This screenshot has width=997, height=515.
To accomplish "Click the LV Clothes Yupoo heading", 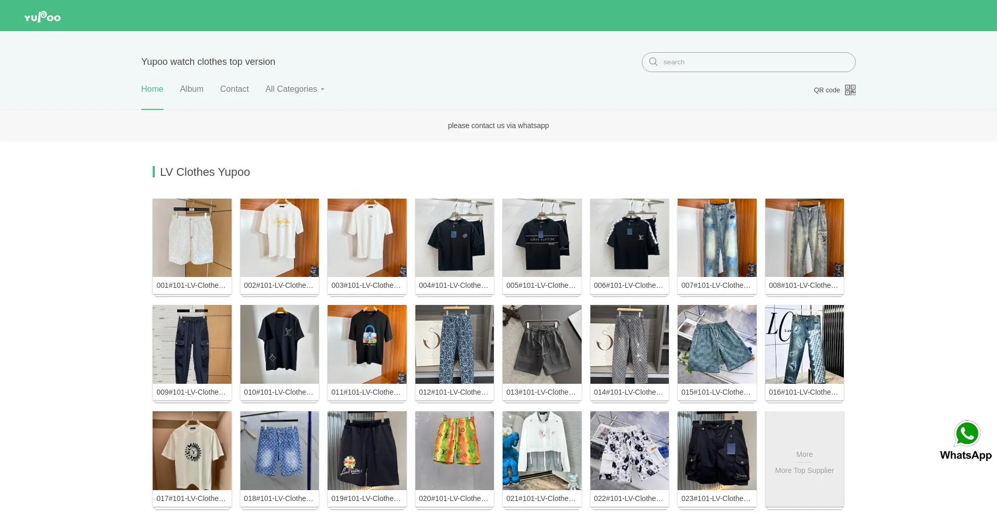I will point(205,172).
